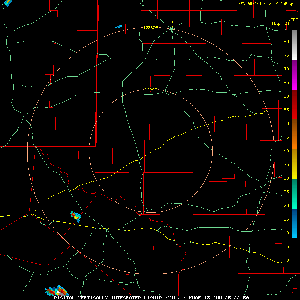Click the 50 NMI range ring label

(x=151, y=89)
